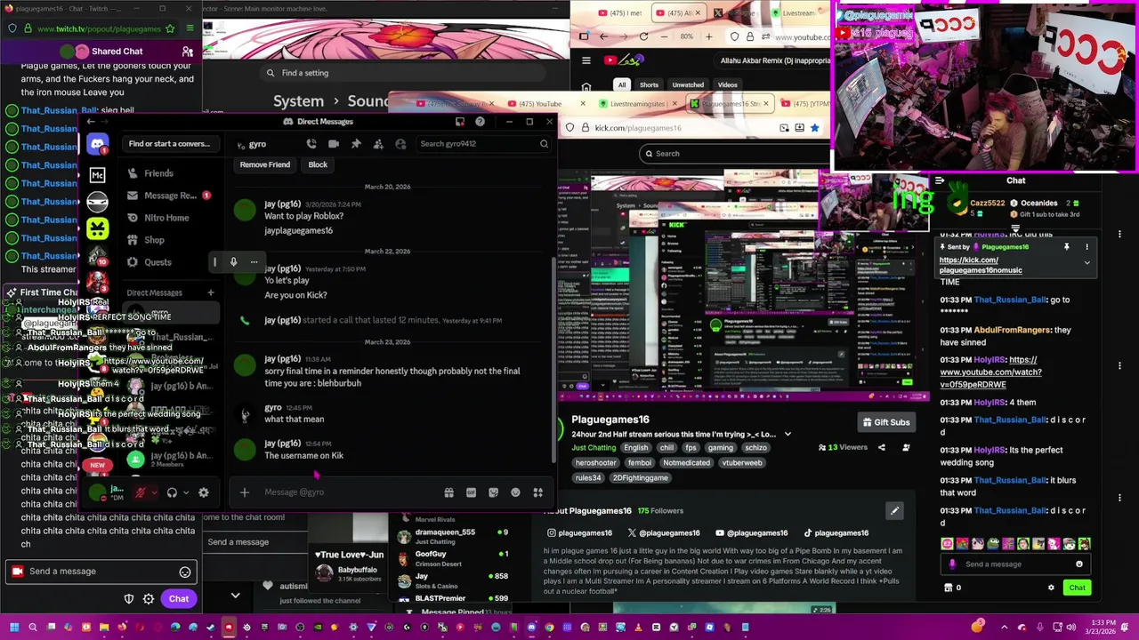Create a new DM with plus icon
The image size is (1139, 640).
pos(211,292)
